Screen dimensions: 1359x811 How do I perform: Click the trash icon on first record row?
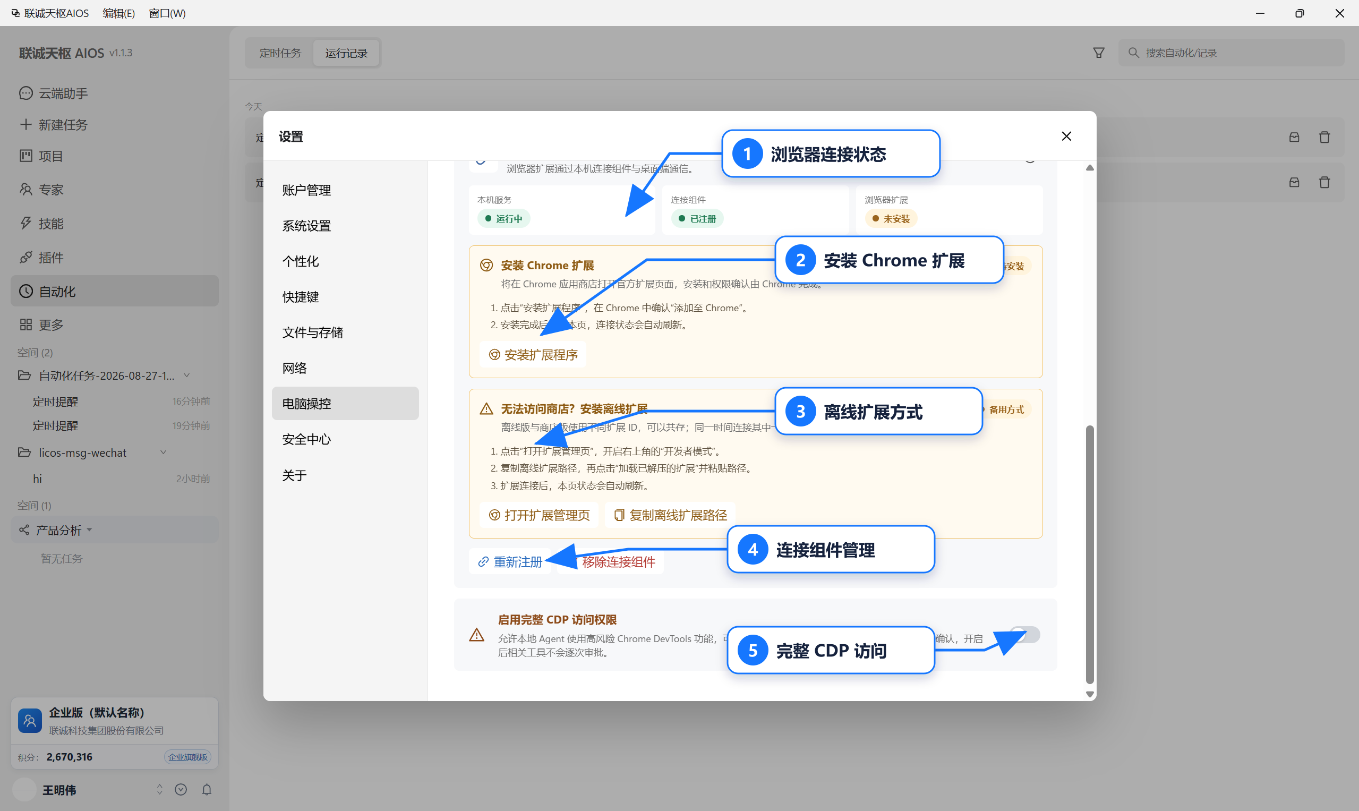(x=1324, y=137)
